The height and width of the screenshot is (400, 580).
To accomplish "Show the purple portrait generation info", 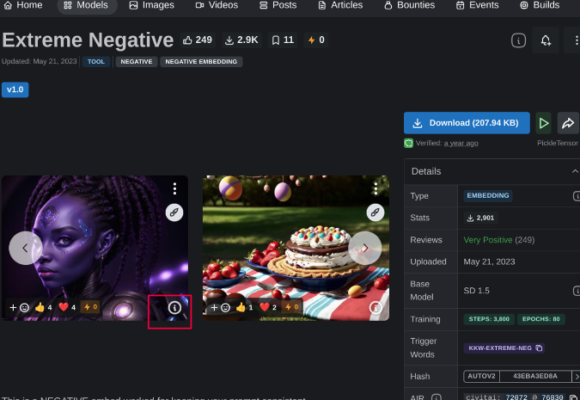I will (x=174, y=307).
